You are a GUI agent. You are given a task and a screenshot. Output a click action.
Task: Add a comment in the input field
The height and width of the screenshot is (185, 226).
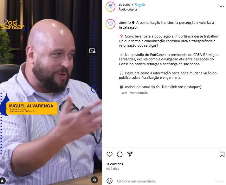[164, 181]
